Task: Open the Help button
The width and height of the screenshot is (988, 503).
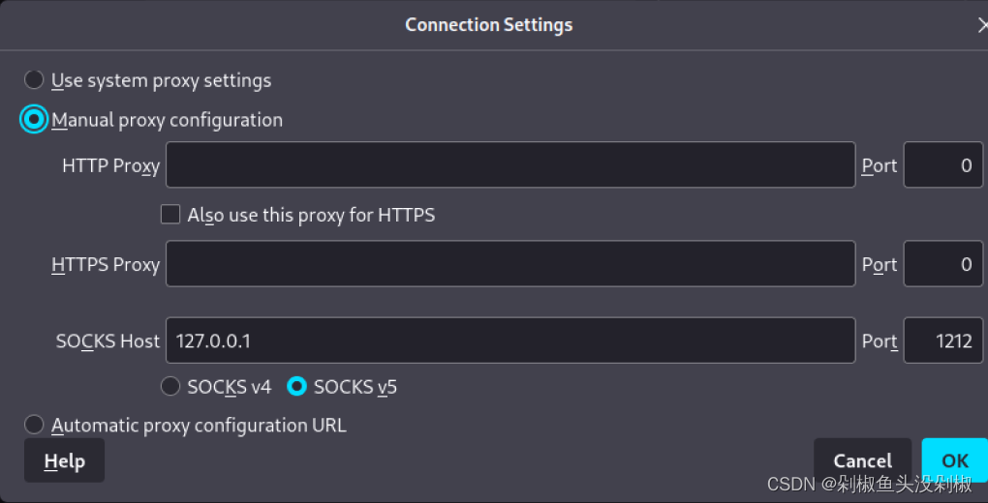Action: point(64,460)
